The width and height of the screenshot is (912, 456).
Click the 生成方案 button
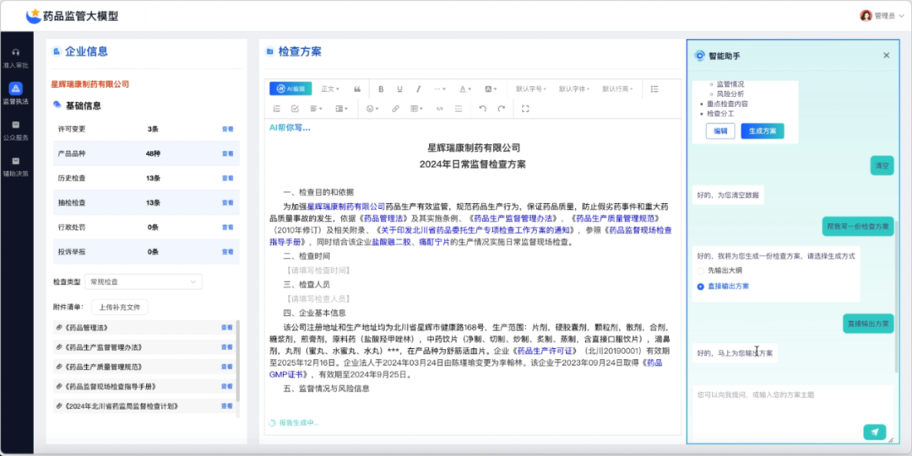tap(763, 131)
